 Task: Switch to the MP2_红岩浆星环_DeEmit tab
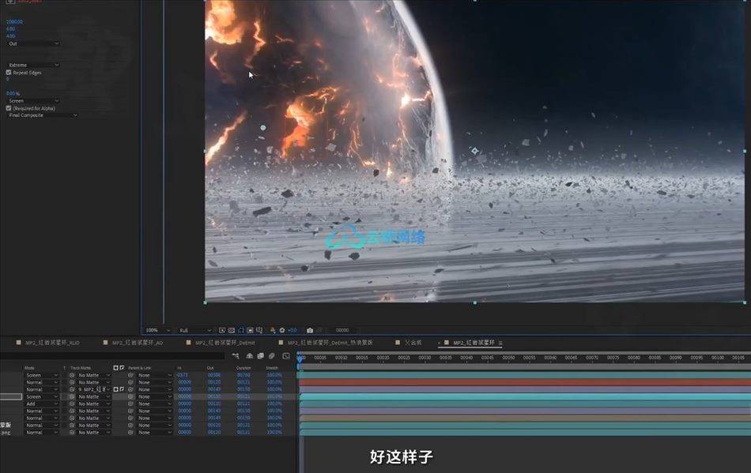click(x=225, y=343)
